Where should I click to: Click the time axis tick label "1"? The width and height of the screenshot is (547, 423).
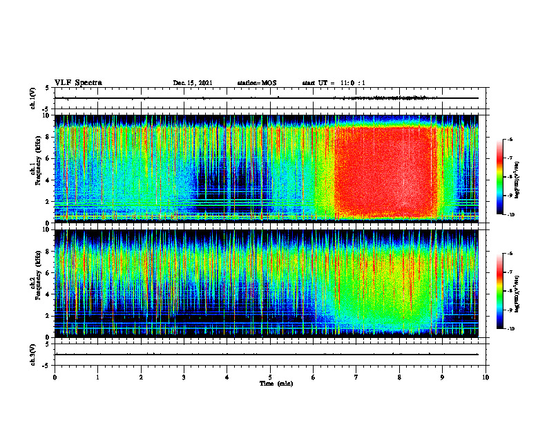point(97,377)
